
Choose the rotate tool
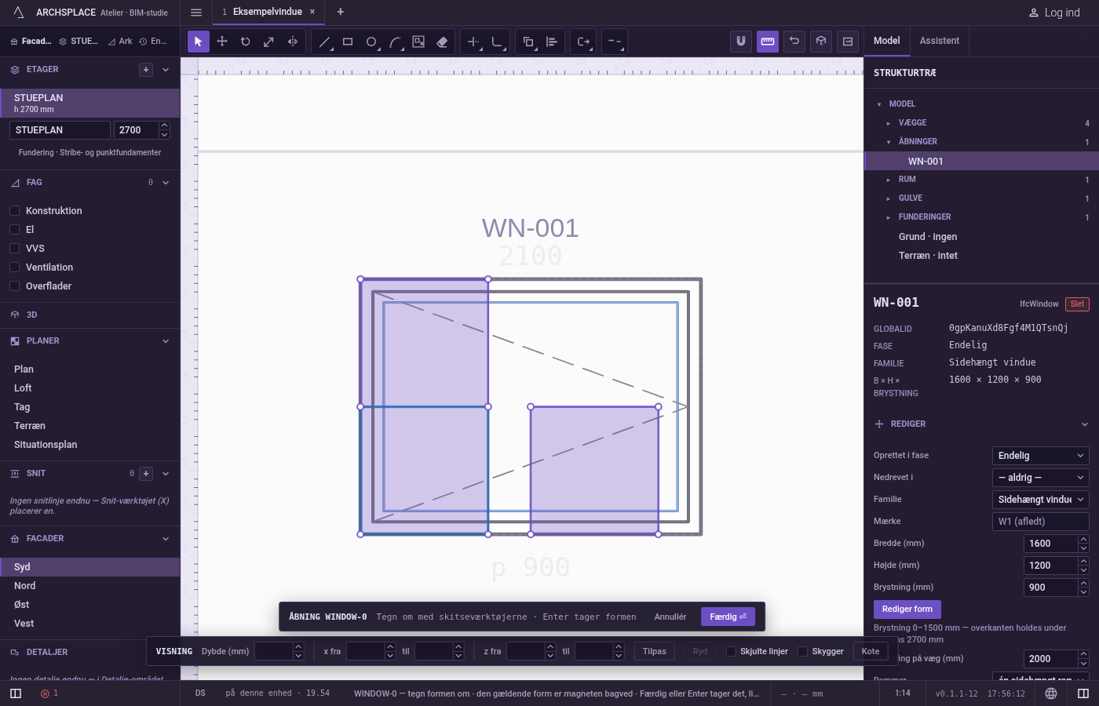coord(246,42)
